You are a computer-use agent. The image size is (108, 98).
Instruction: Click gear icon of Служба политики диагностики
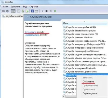[x=64, y=72]
